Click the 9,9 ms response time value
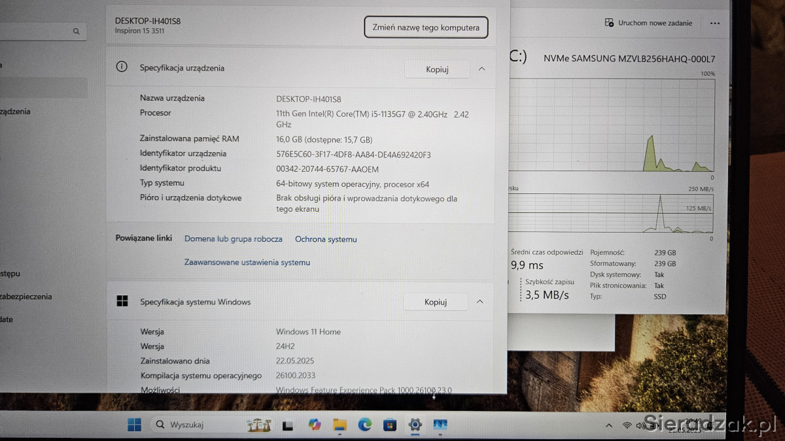The width and height of the screenshot is (785, 441). pyautogui.click(x=527, y=265)
